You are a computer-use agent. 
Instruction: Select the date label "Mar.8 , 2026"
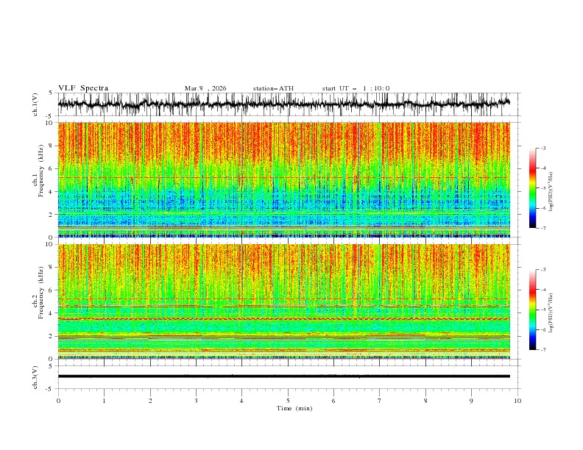click(x=205, y=88)
